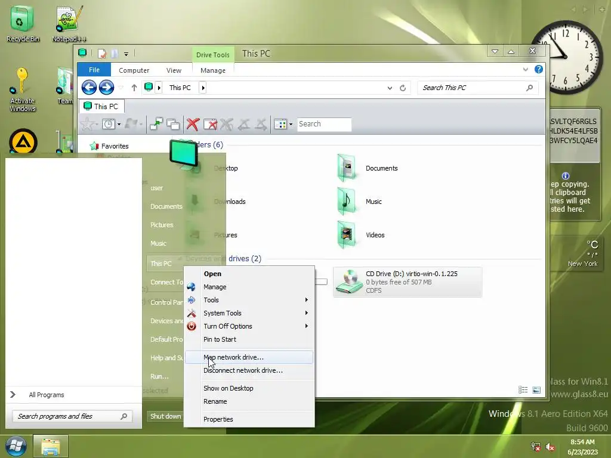Open the taskbar clock showing 8:54 AM
This screenshot has width=611, height=458.
(582, 447)
